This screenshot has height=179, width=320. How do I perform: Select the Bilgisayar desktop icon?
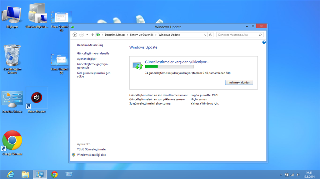click(x=12, y=17)
